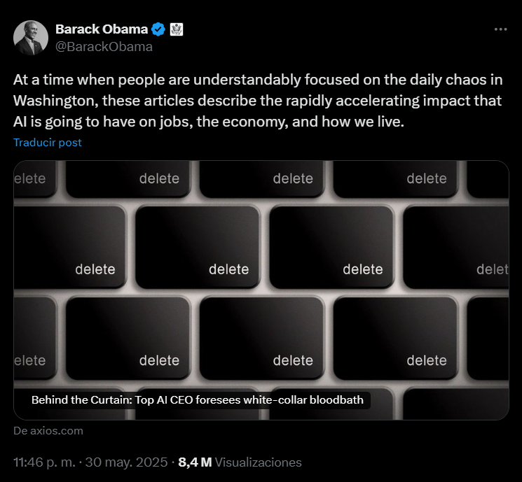
Task: Open the delete keys article image
Action: click(x=261, y=290)
